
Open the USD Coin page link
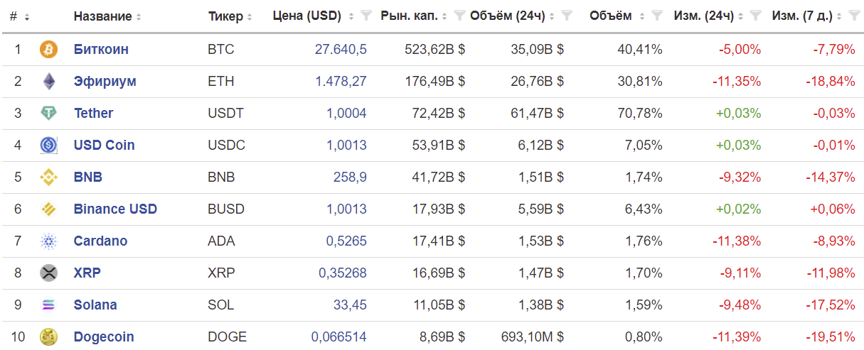(x=104, y=146)
